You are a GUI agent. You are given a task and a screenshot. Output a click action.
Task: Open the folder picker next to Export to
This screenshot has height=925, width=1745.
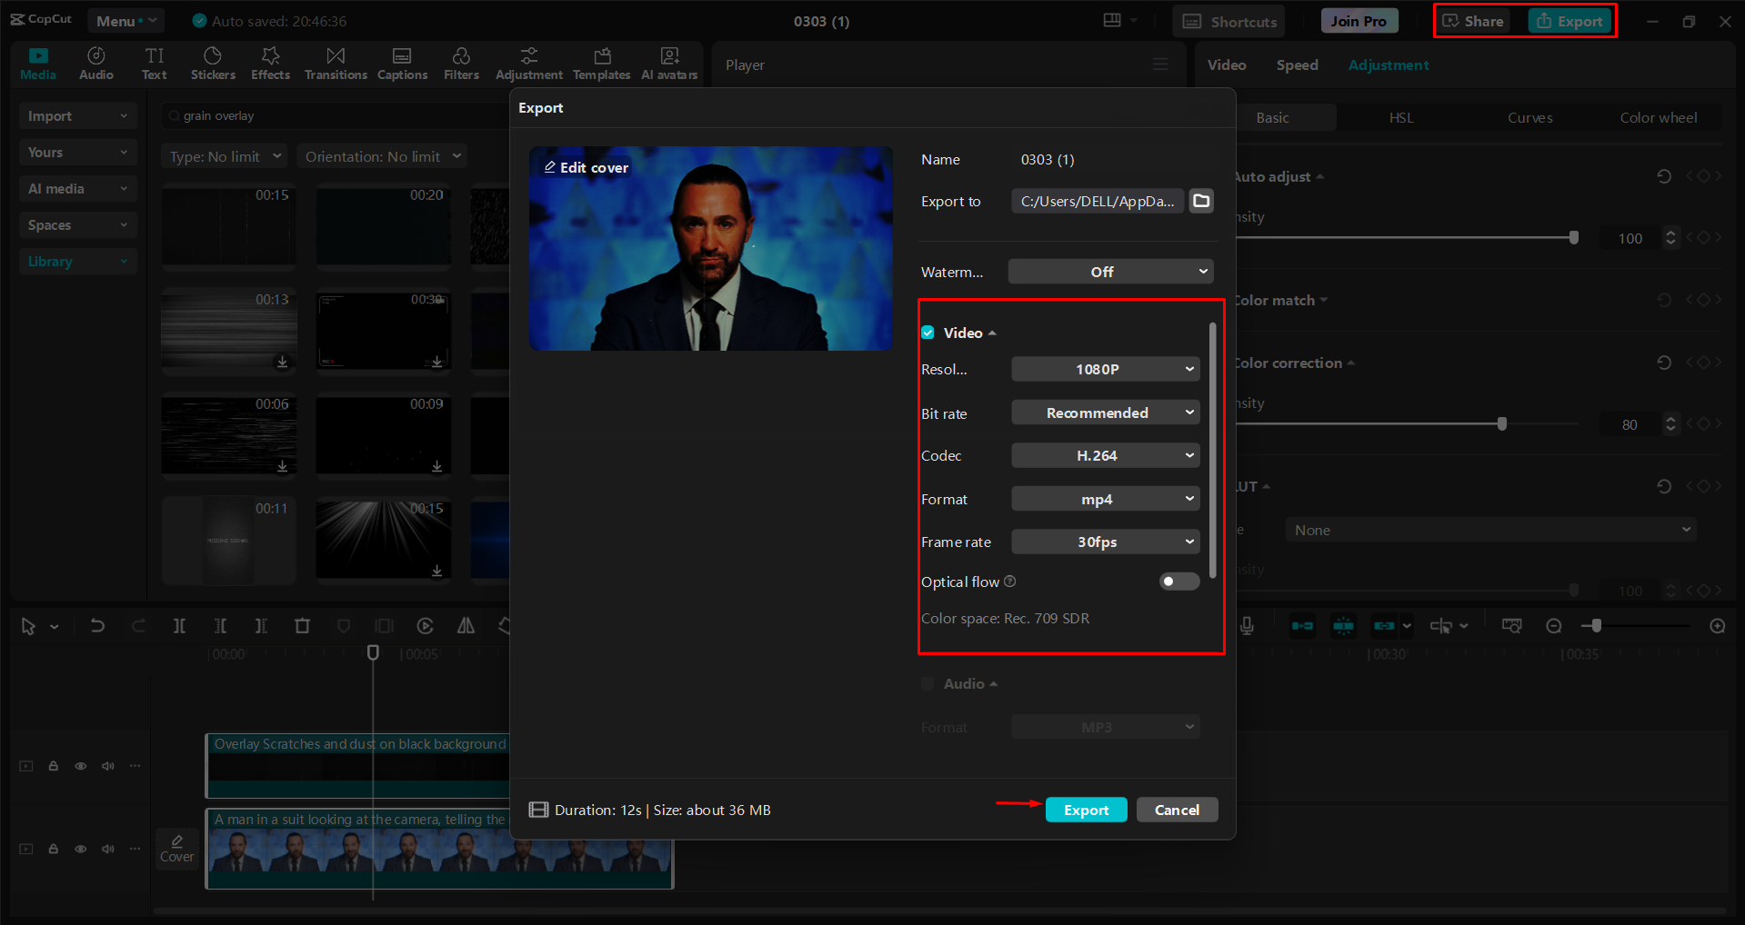pyautogui.click(x=1200, y=201)
